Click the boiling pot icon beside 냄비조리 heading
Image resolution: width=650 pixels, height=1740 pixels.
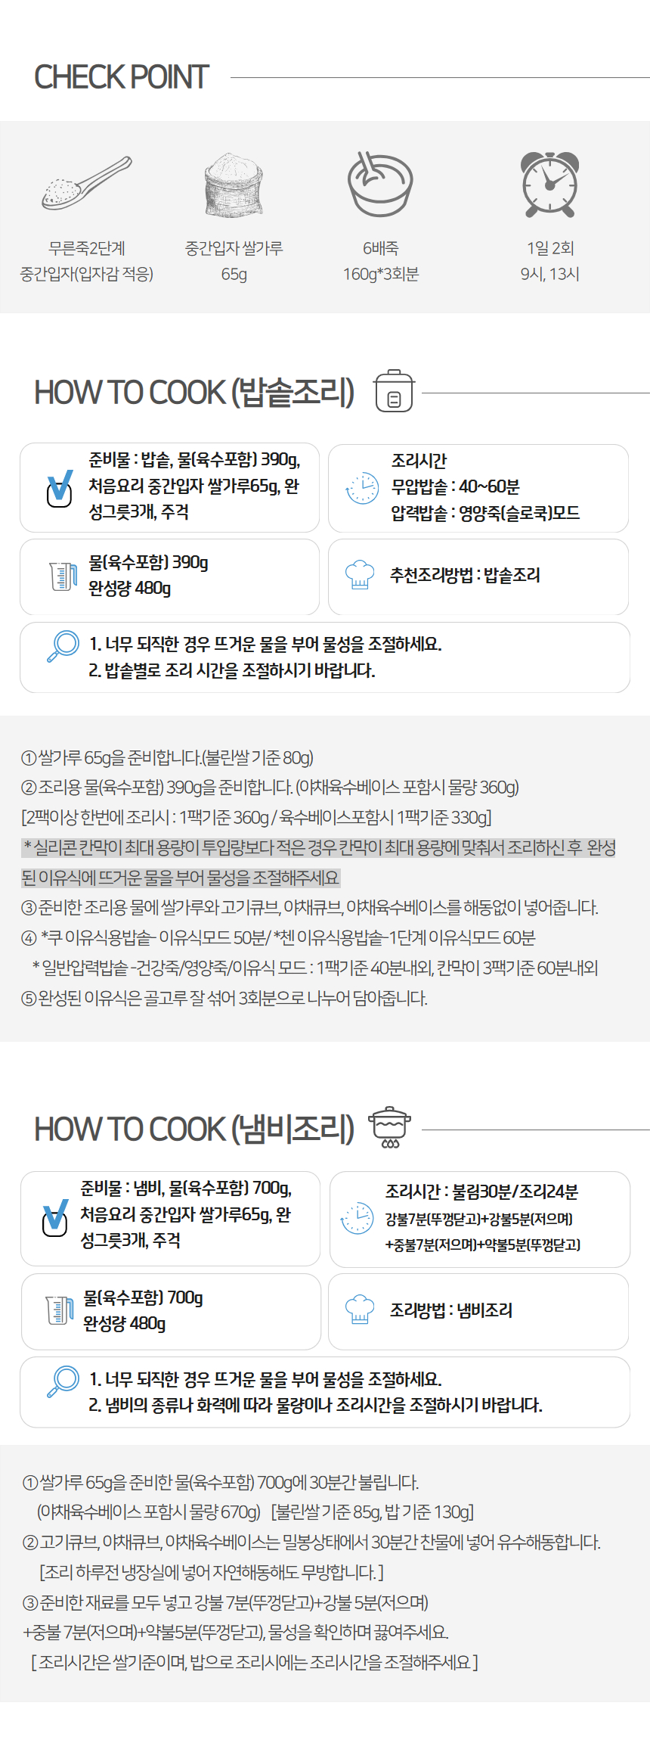(x=390, y=1127)
